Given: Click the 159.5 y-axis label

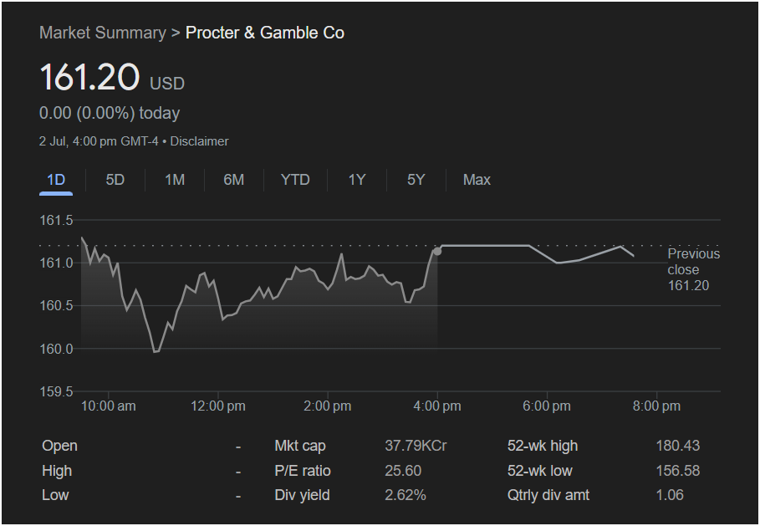Looking at the screenshot, I should [56, 391].
